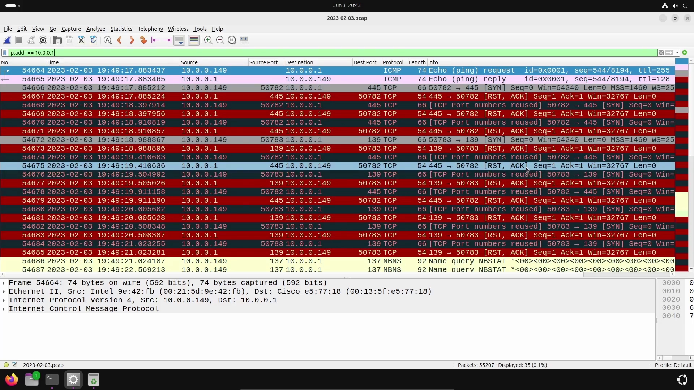This screenshot has width=694, height=390.
Task: Clear the display filter with X button
Action: tap(661, 53)
